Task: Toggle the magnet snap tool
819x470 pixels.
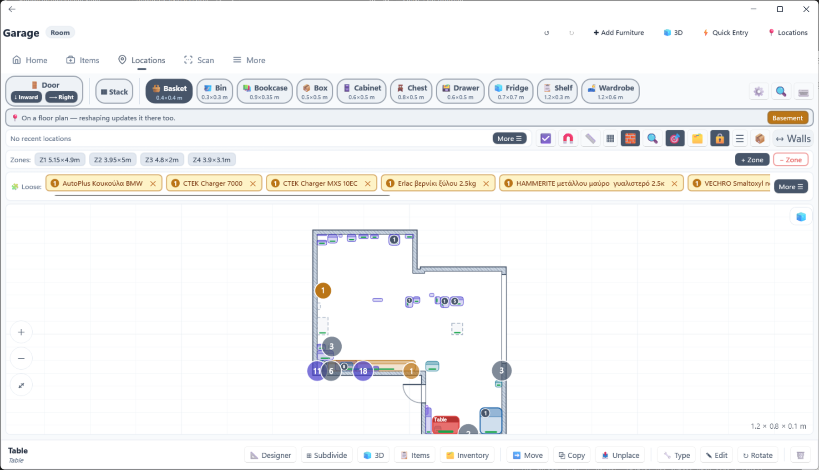Action: (568, 139)
